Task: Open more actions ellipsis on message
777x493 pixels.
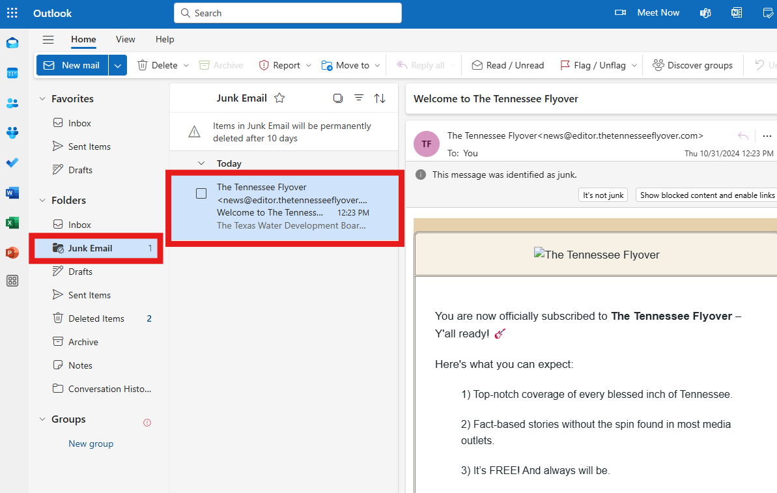Action: 767,135
